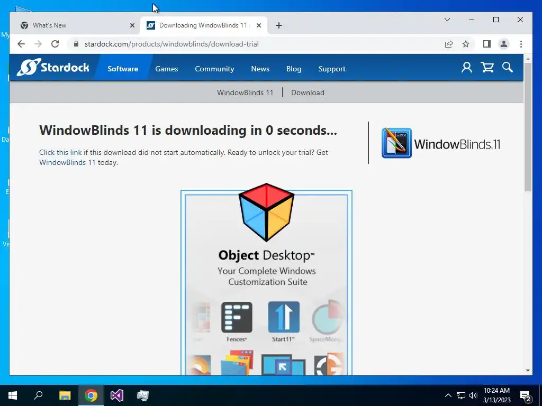Viewport: 542px width, 406px height.
Task: Open the Games menu
Action: tap(167, 69)
